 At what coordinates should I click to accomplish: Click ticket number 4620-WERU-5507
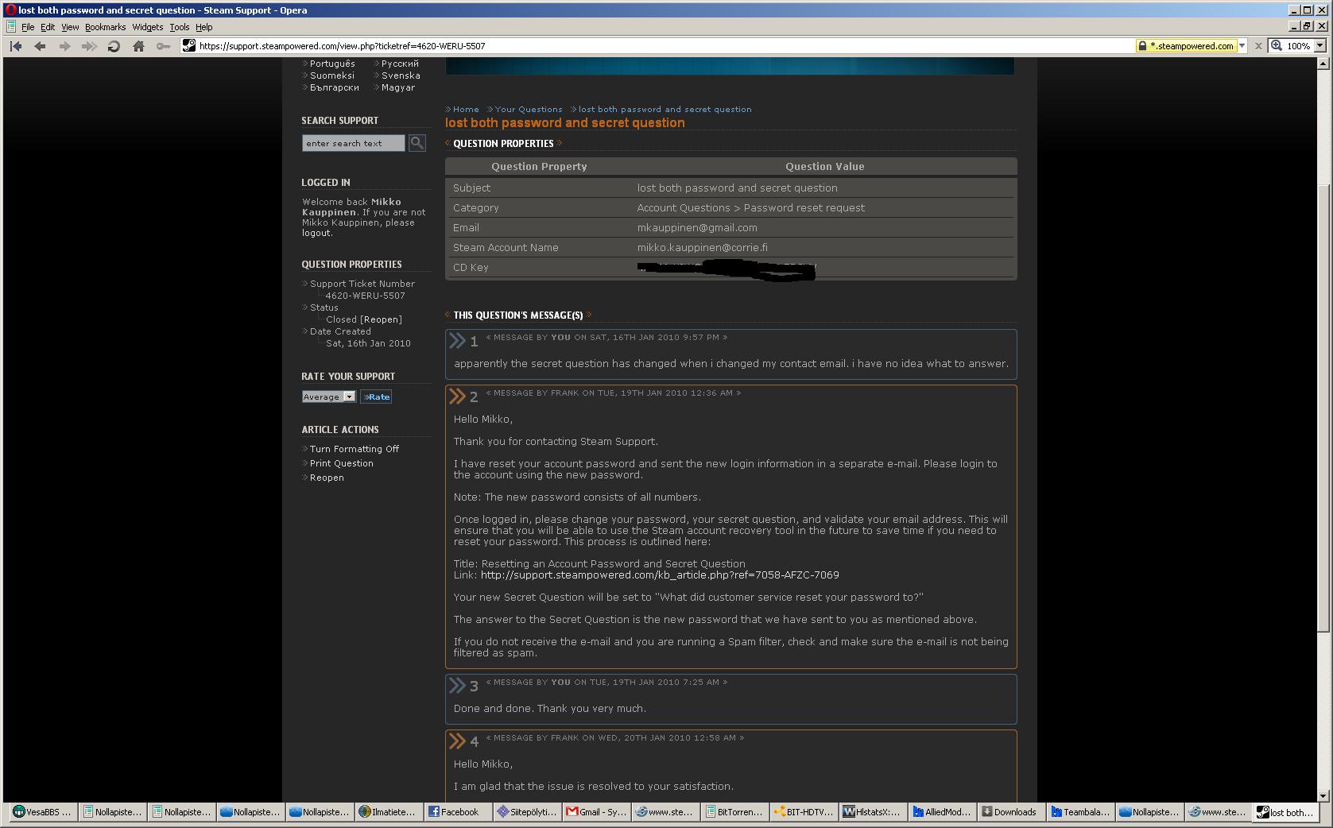pos(365,296)
